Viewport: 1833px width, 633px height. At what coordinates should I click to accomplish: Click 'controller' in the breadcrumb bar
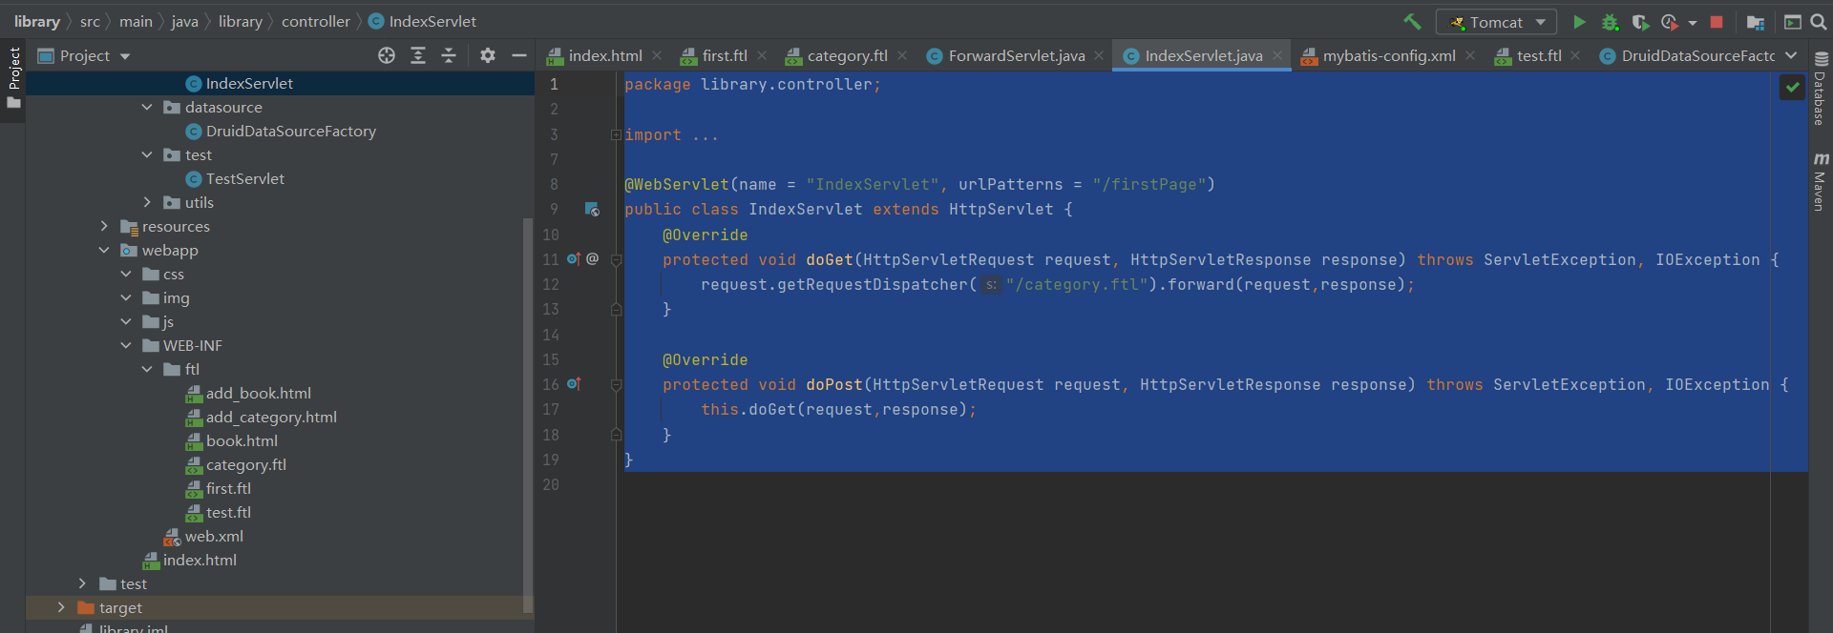[x=315, y=21]
